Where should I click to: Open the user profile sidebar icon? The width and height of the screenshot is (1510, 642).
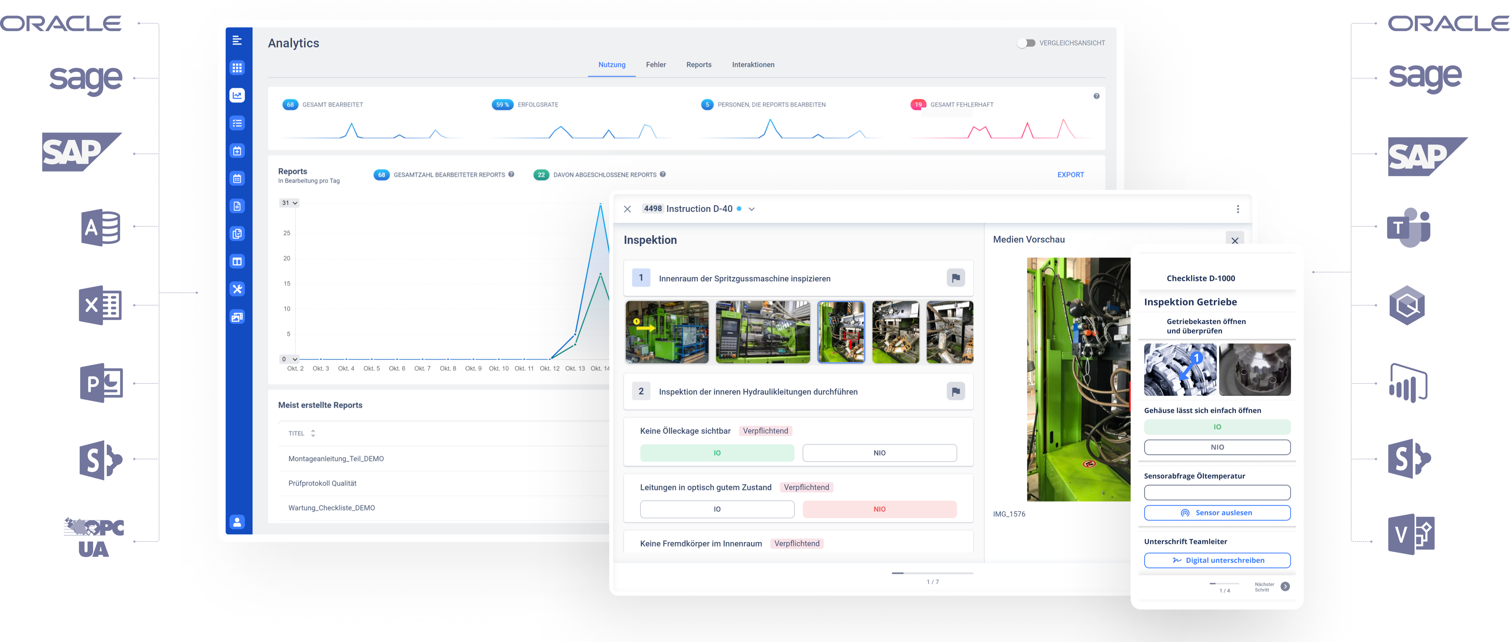237,522
